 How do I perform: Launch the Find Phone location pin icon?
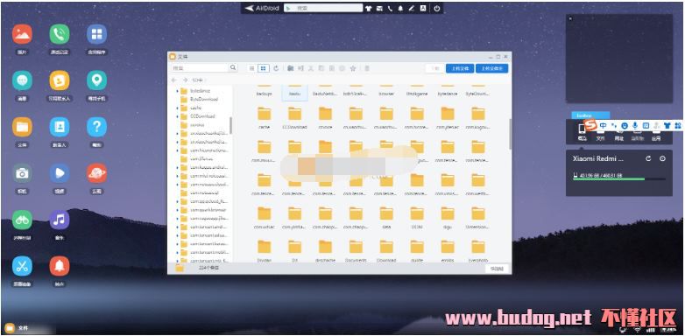click(x=96, y=80)
